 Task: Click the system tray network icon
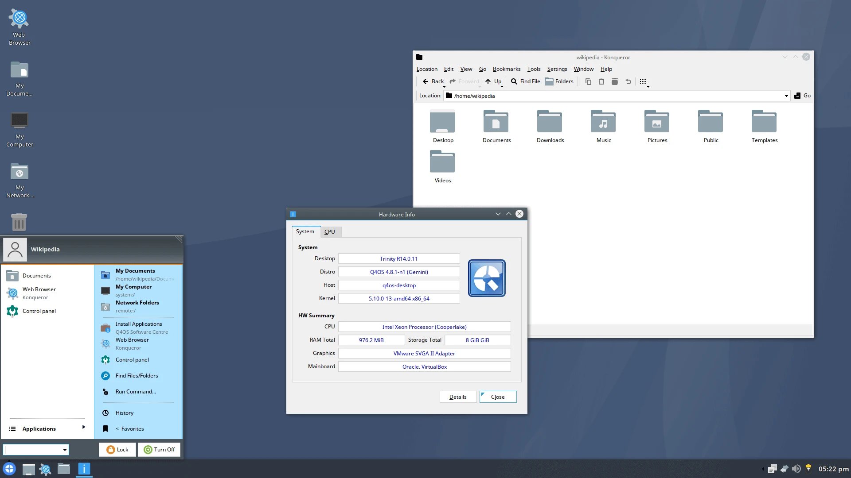click(x=783, y=469)
